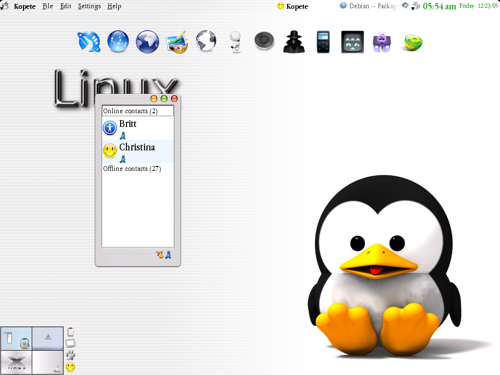Viewport: 500px width, 375px height.
Task: Click the Kopete smiley system tray icon
Action: [70, 367]
